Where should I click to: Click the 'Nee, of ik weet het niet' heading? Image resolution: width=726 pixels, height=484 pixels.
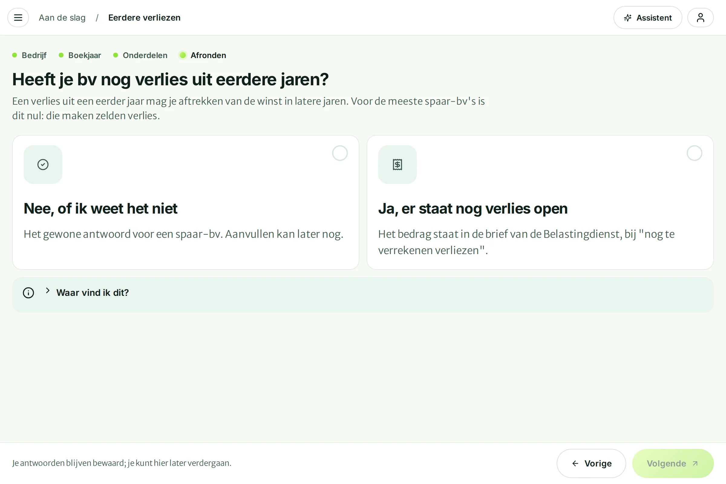(101, 208)
